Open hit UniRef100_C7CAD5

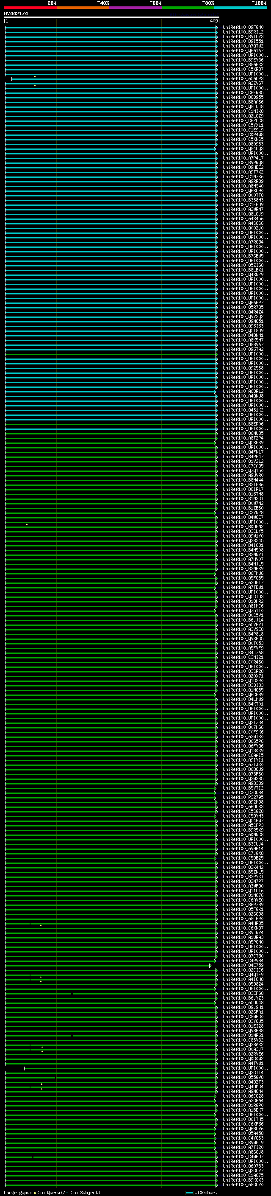pos(243,466)
